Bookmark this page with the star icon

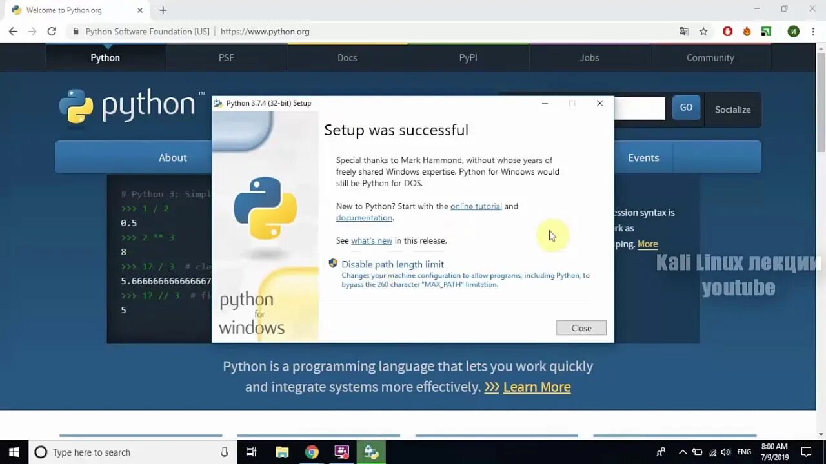click(x=703, y=31)
